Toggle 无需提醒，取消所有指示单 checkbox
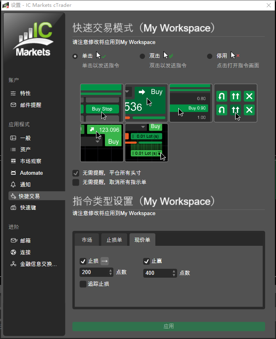 click(x=75, y=182)
